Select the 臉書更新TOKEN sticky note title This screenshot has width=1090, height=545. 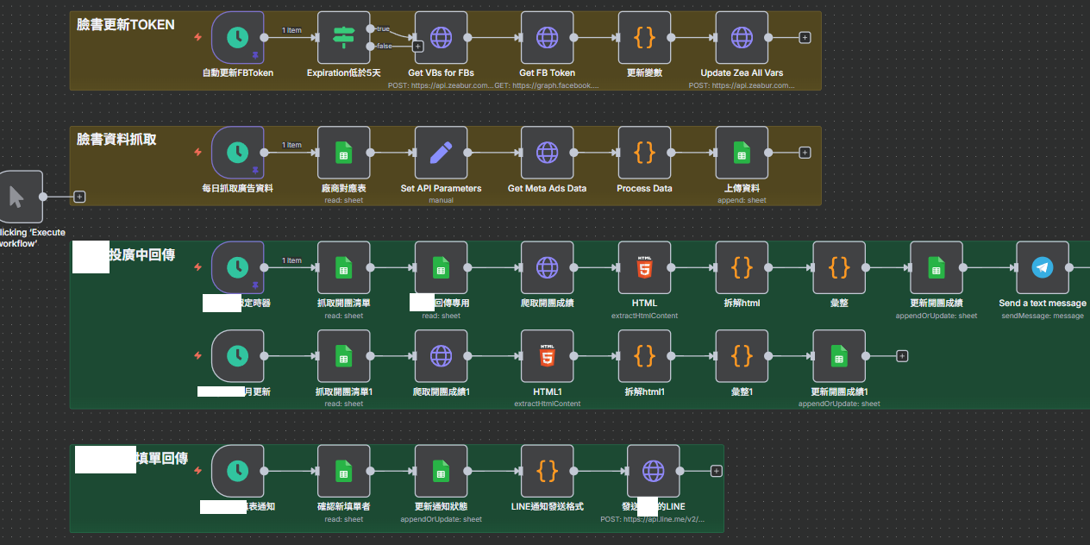pos(126,25)
